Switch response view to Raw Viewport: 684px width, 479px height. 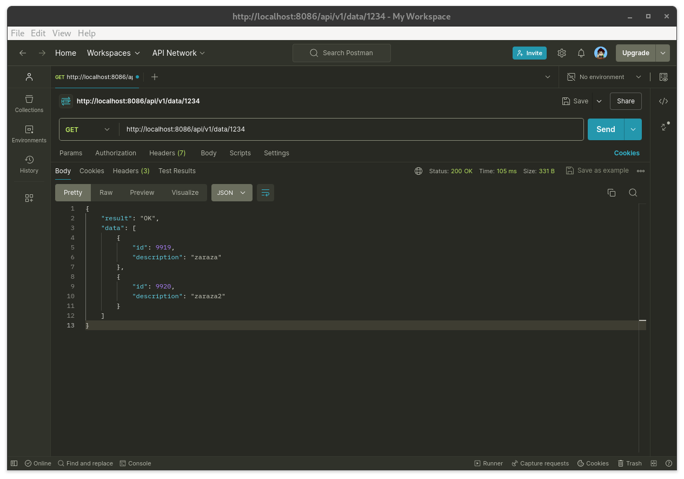106,193
